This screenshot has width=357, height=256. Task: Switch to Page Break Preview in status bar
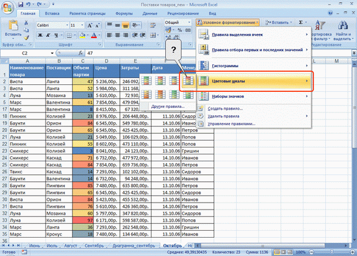(290, 252)
